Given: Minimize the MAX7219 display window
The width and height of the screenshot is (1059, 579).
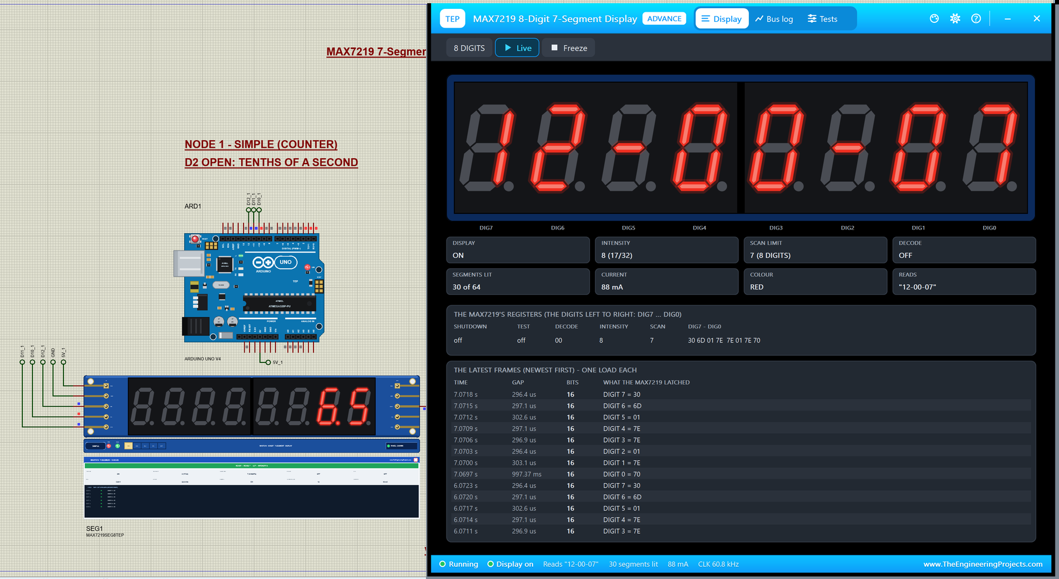Looking at the screenshot, I should coord(1008,19).
